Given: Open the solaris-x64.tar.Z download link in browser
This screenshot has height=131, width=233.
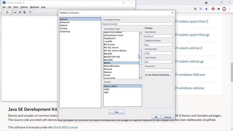Looking at the screenshot, I should coord(189,48).
